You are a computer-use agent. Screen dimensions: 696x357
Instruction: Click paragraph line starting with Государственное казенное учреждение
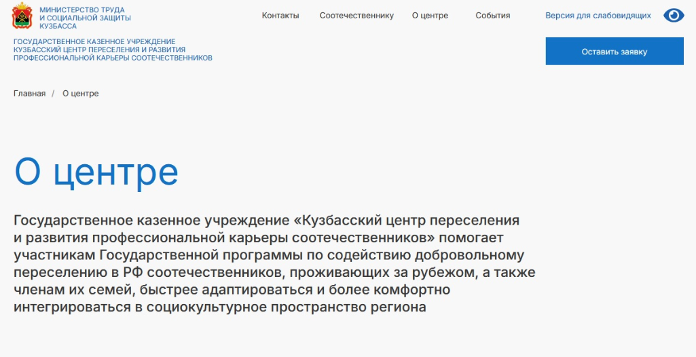pyautogui.click(x=266, y=221)
